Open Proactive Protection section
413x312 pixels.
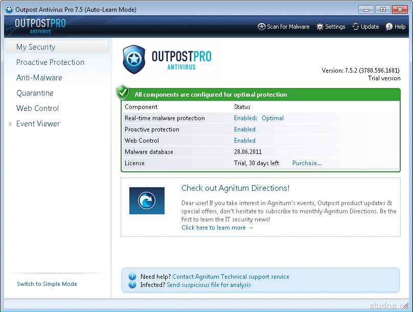50,62
